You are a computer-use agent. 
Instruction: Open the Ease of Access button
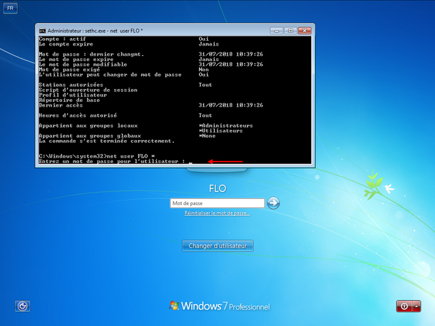pos(22,306)
